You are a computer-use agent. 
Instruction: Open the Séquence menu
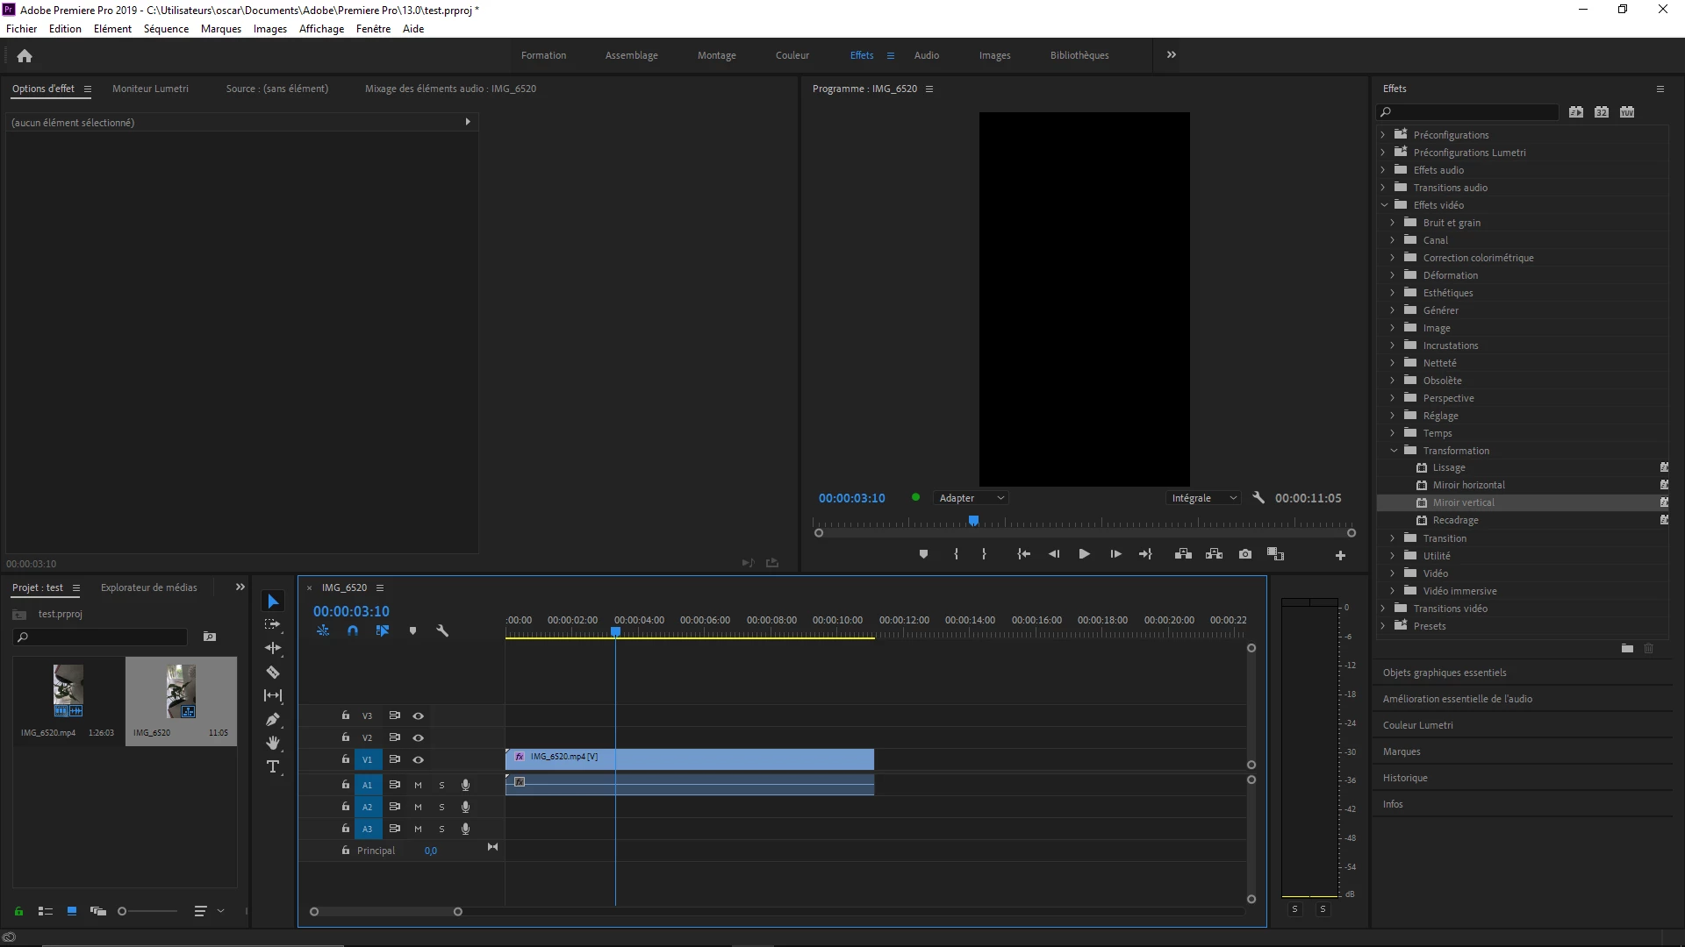pyautogui.click(x=166, y=29)
